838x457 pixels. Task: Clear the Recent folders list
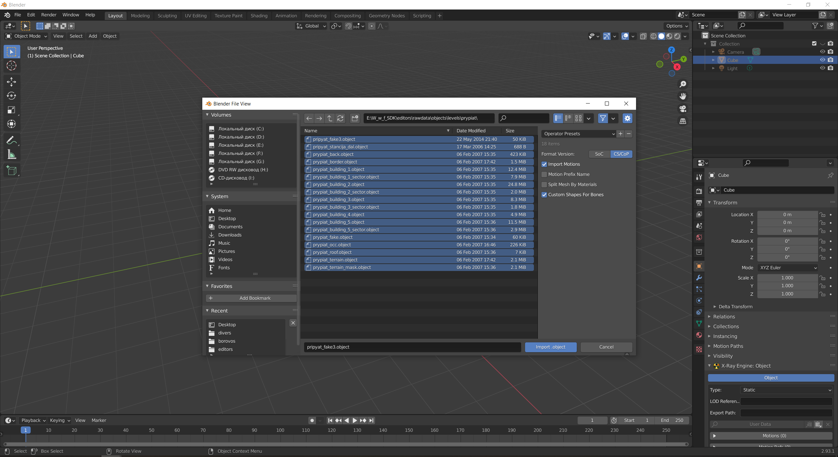[293, 323]
